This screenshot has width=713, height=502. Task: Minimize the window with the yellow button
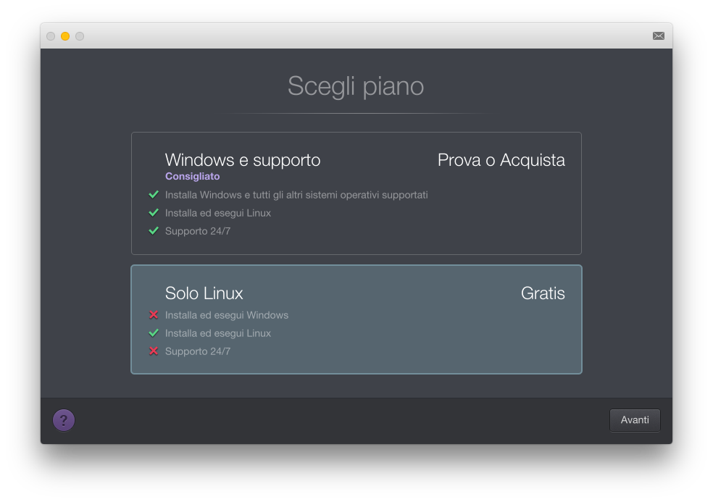65,36
